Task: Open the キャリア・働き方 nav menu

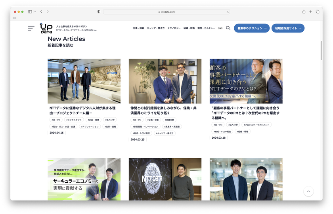Action: coord(156,28)
